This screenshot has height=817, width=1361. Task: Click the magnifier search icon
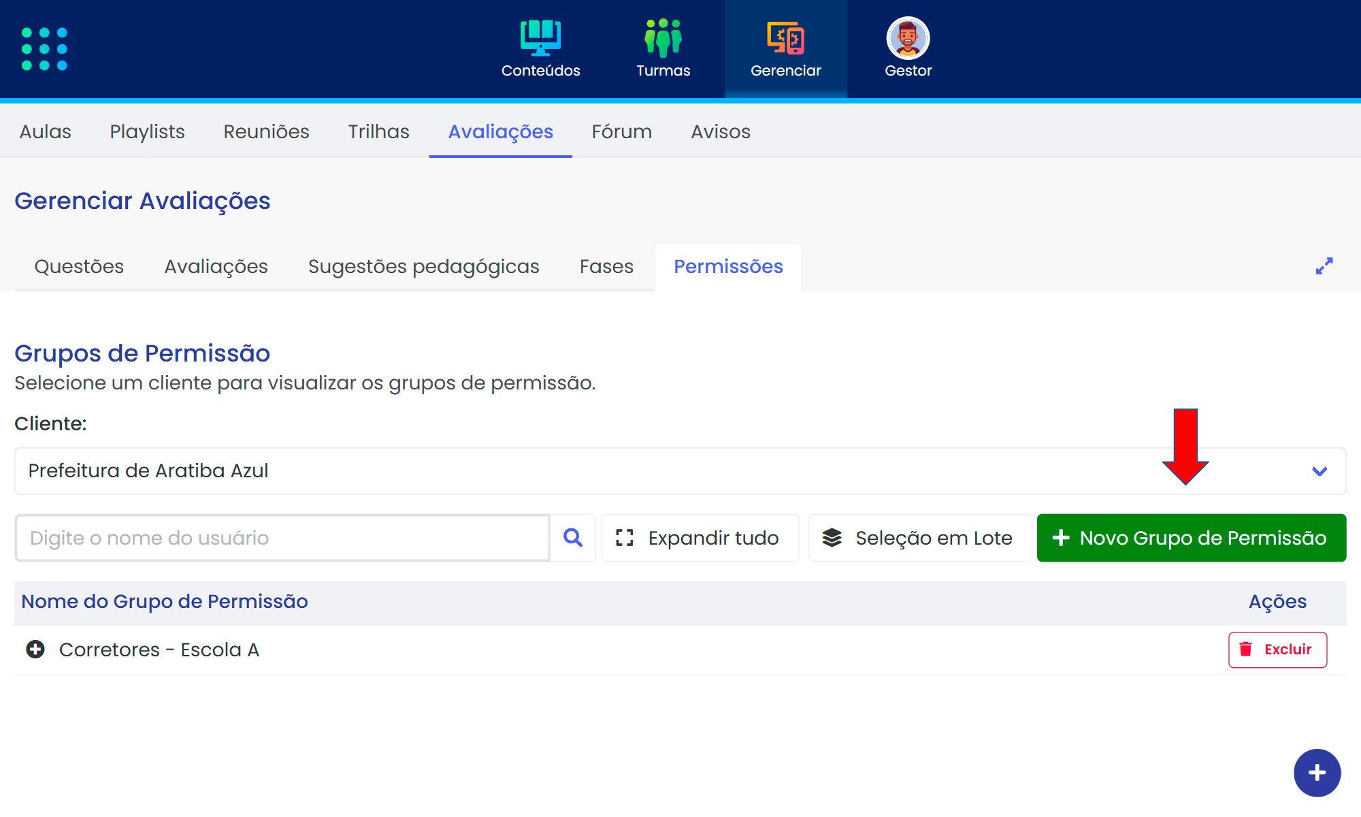(x=573, y=538)
